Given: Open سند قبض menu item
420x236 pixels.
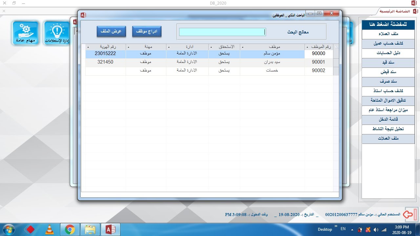Looking at the screenshot, I should tap(388, 72).
